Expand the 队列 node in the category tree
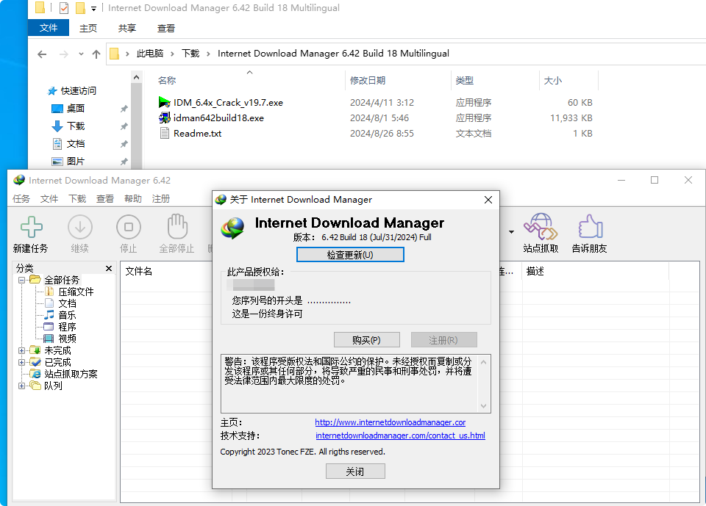Screen dimensions: 706x506 pyautogui.click(x=23, y=385)
